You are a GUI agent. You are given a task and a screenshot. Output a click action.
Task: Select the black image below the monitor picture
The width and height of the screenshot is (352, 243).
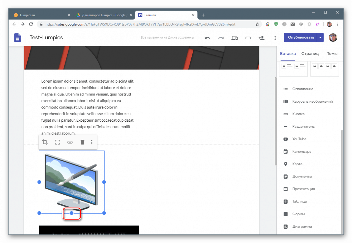(89, 230)
